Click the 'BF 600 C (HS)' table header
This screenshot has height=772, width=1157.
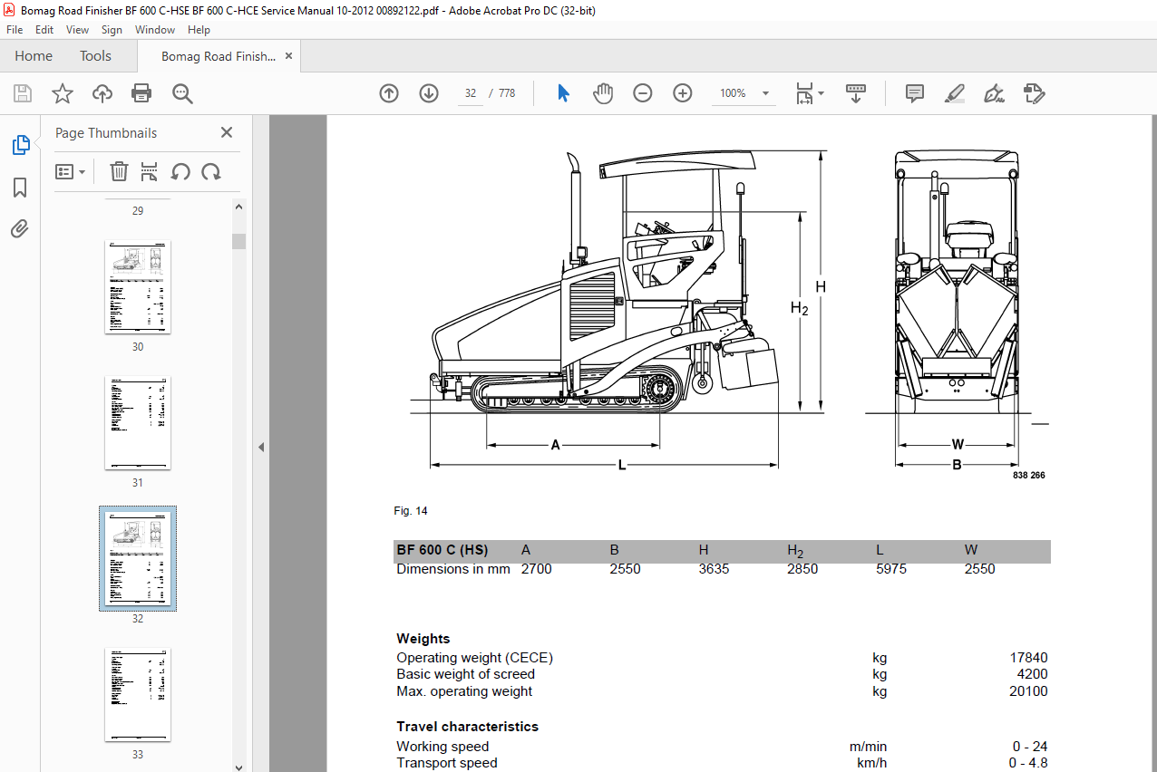click(442, 550)
